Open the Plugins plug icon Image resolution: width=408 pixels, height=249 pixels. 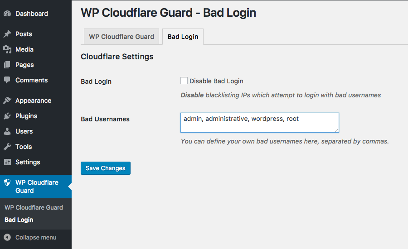(x=7, y=116)
